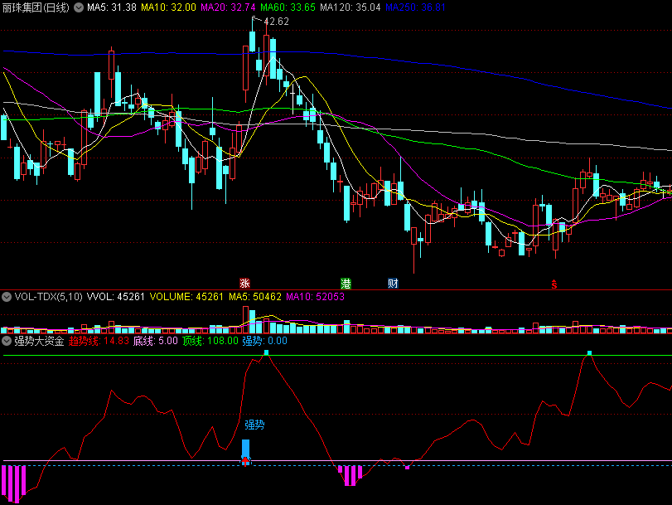Image resolution: width=672 pixels, height=505 pixels.
Task: Click the green 港 event marker
Action: coord(346,283)
